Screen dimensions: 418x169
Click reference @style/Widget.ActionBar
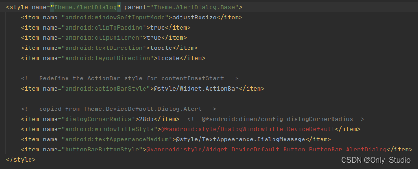(196, 89)
